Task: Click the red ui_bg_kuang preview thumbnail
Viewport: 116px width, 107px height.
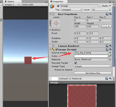Action: click(82, 96)
